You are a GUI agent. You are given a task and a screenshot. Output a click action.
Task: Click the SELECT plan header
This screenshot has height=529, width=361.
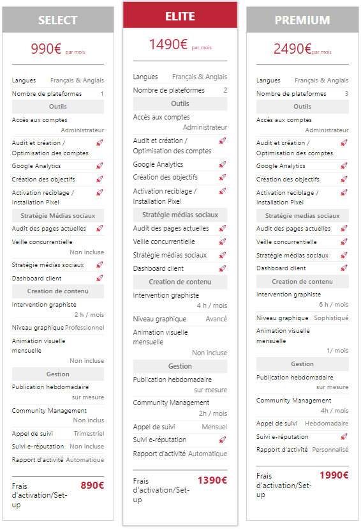click(x=58, y=20)
